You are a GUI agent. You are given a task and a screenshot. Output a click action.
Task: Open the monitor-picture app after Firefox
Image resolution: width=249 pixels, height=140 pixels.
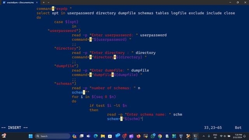146,136
